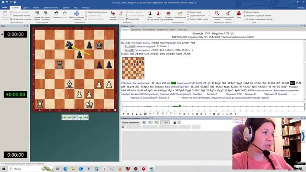Image resolution: width=306 pixels, height=172 pixels.
Task: Click the embedded diagram thumbnail in notation
Action: [133, 68]
